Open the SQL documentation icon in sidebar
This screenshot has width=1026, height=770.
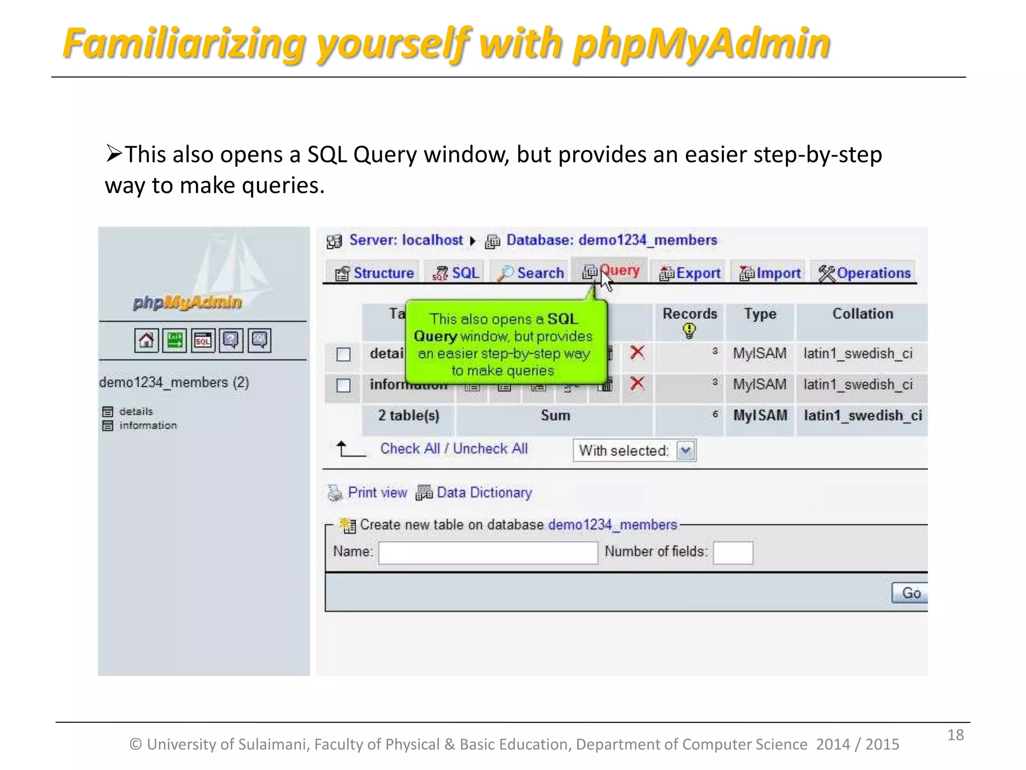pos(260,341)
